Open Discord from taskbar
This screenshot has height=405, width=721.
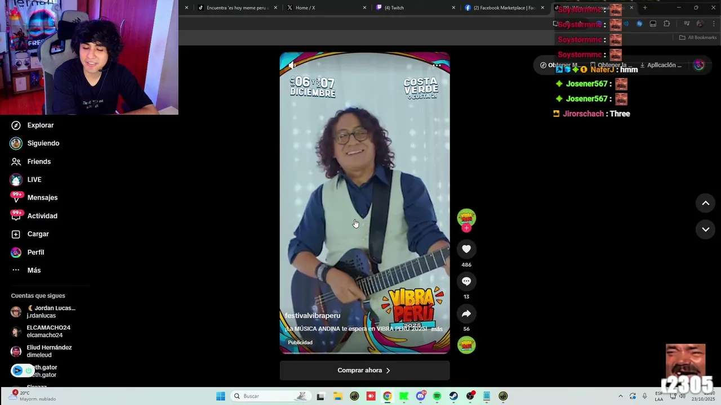coord(420,396)
